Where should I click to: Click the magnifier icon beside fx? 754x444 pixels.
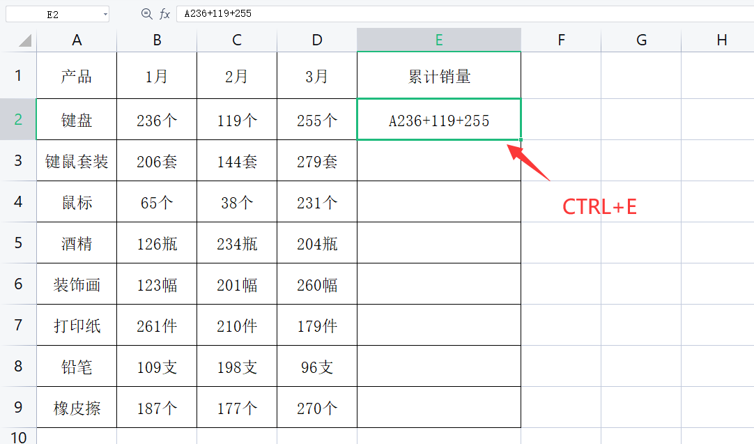[146, 14]
